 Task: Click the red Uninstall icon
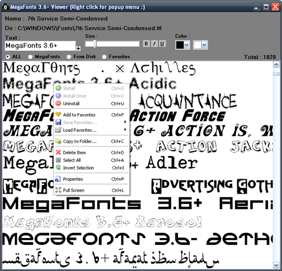point(58,103)
